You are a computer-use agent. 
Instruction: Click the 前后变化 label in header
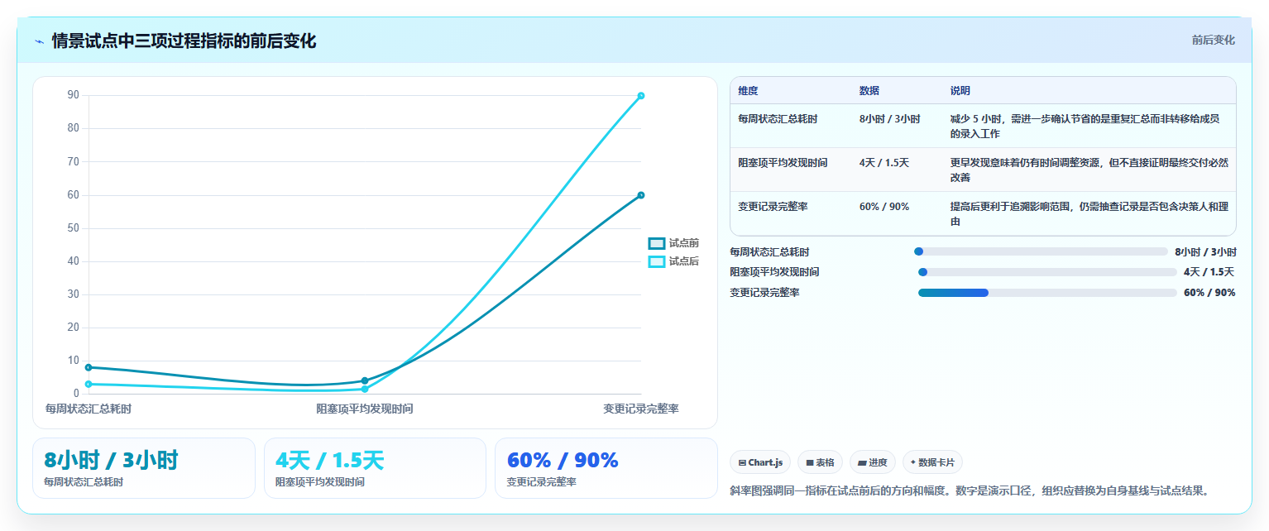[1214, 40]
